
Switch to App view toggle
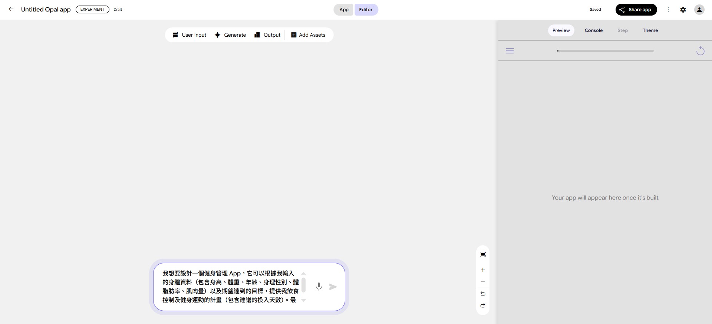pos(344,10)
